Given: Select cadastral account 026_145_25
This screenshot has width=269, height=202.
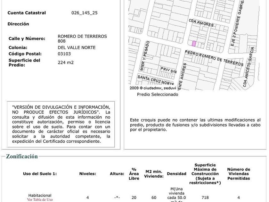Looking at the screenshot, I should coord(85,13).
